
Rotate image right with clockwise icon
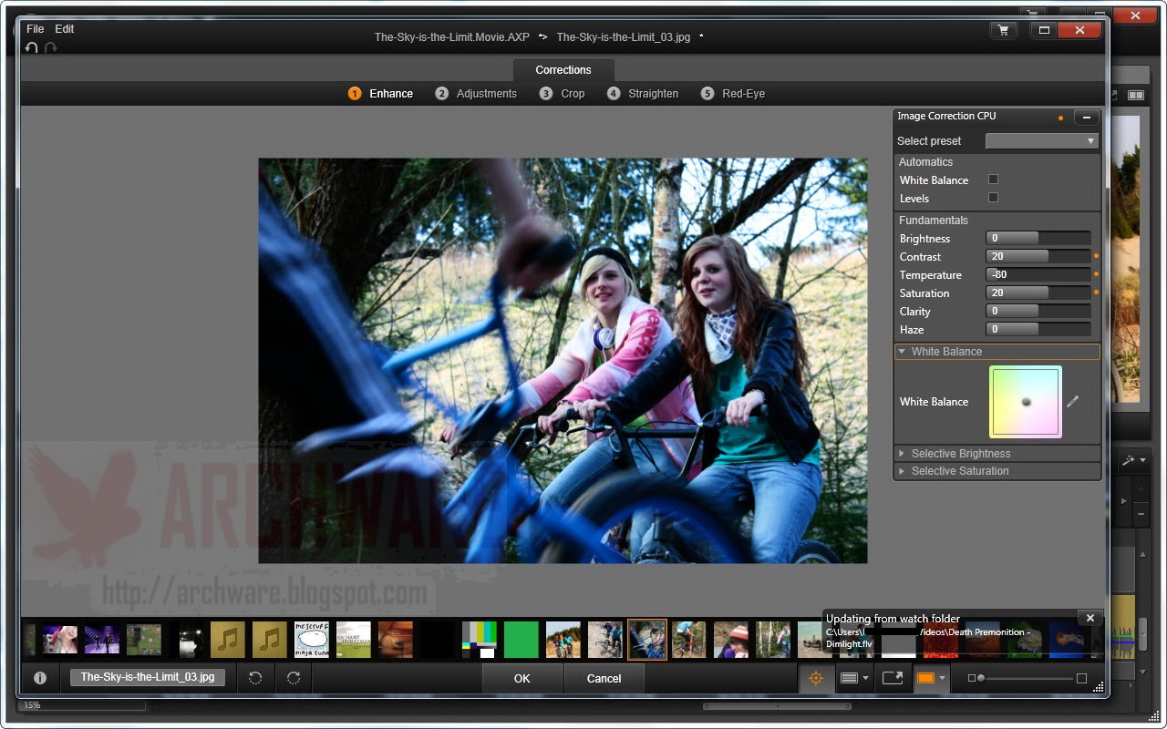point(294,678)
